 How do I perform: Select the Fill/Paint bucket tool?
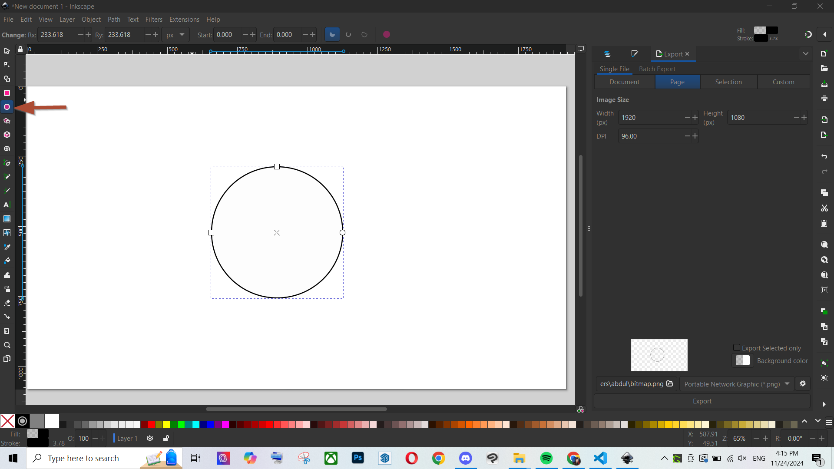[7, 261]
